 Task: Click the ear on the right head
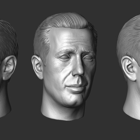pyautogui.click(x=129, y=68)
